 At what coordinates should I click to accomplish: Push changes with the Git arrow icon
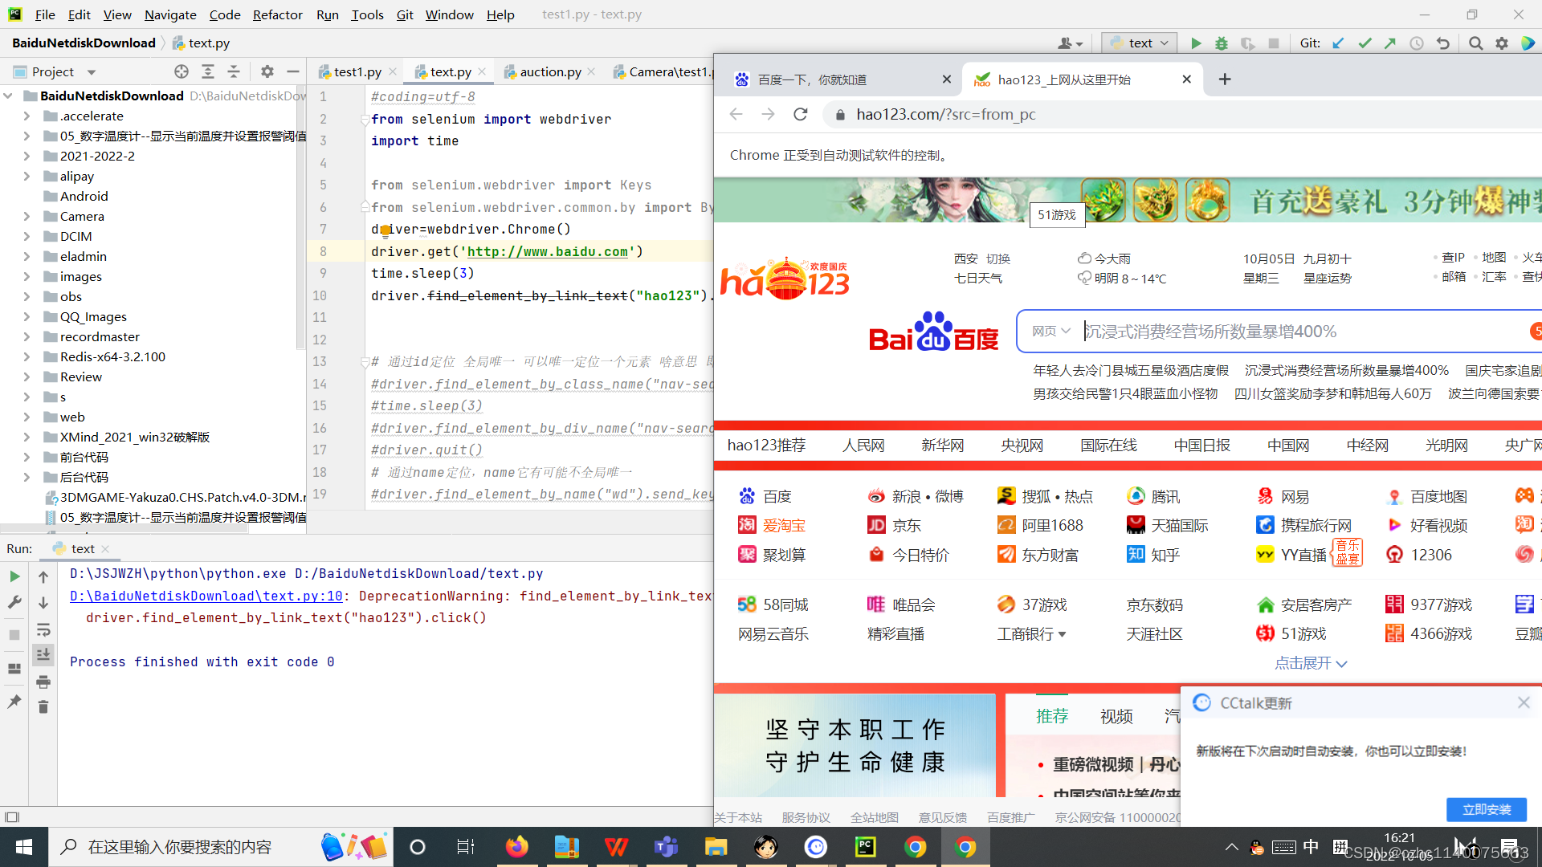[1390, 43]
